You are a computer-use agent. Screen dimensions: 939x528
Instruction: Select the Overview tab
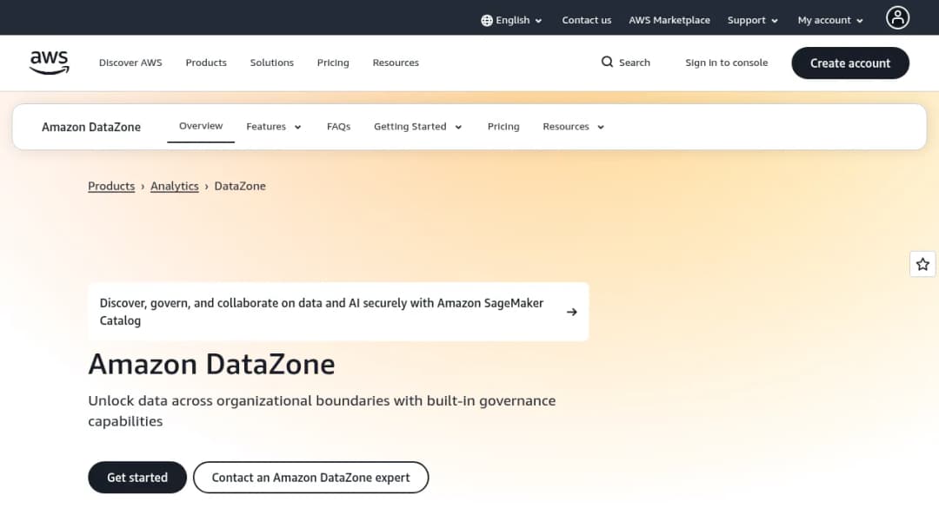(201, 126)
